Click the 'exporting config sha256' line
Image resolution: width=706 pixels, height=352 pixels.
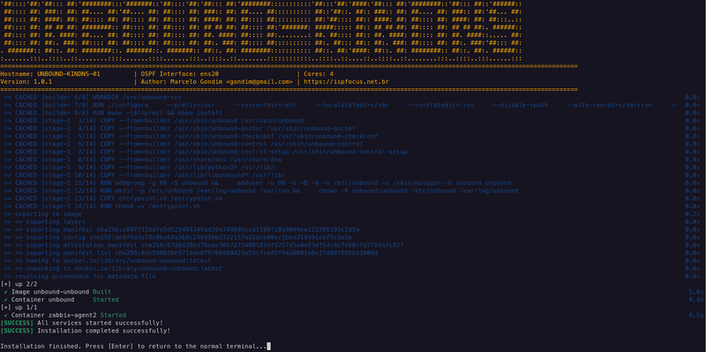point(178,237)
